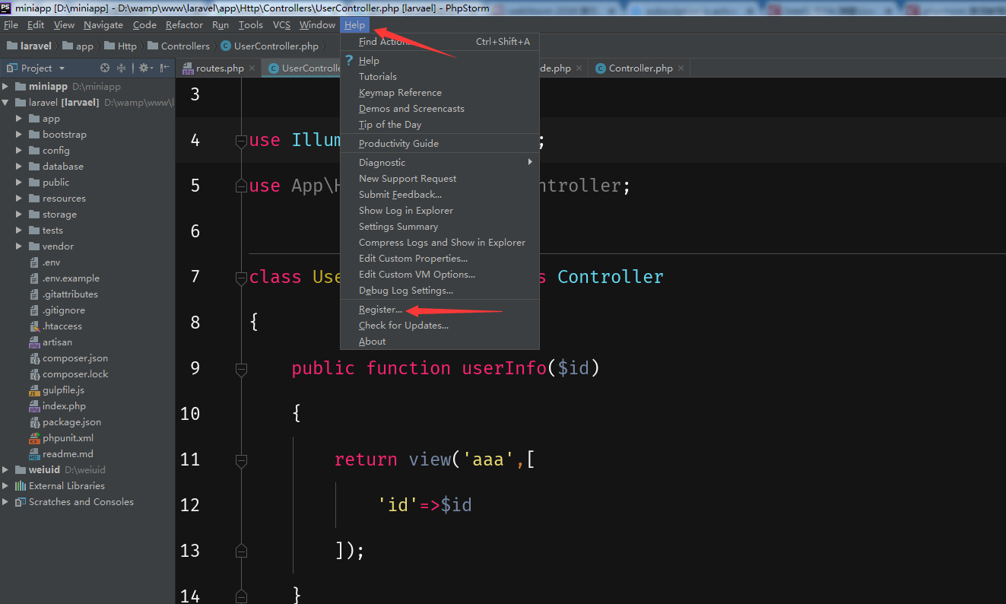
Task: Select Tip of the Day menu entry
Action: pyautogui.click(x=440, y=125)
